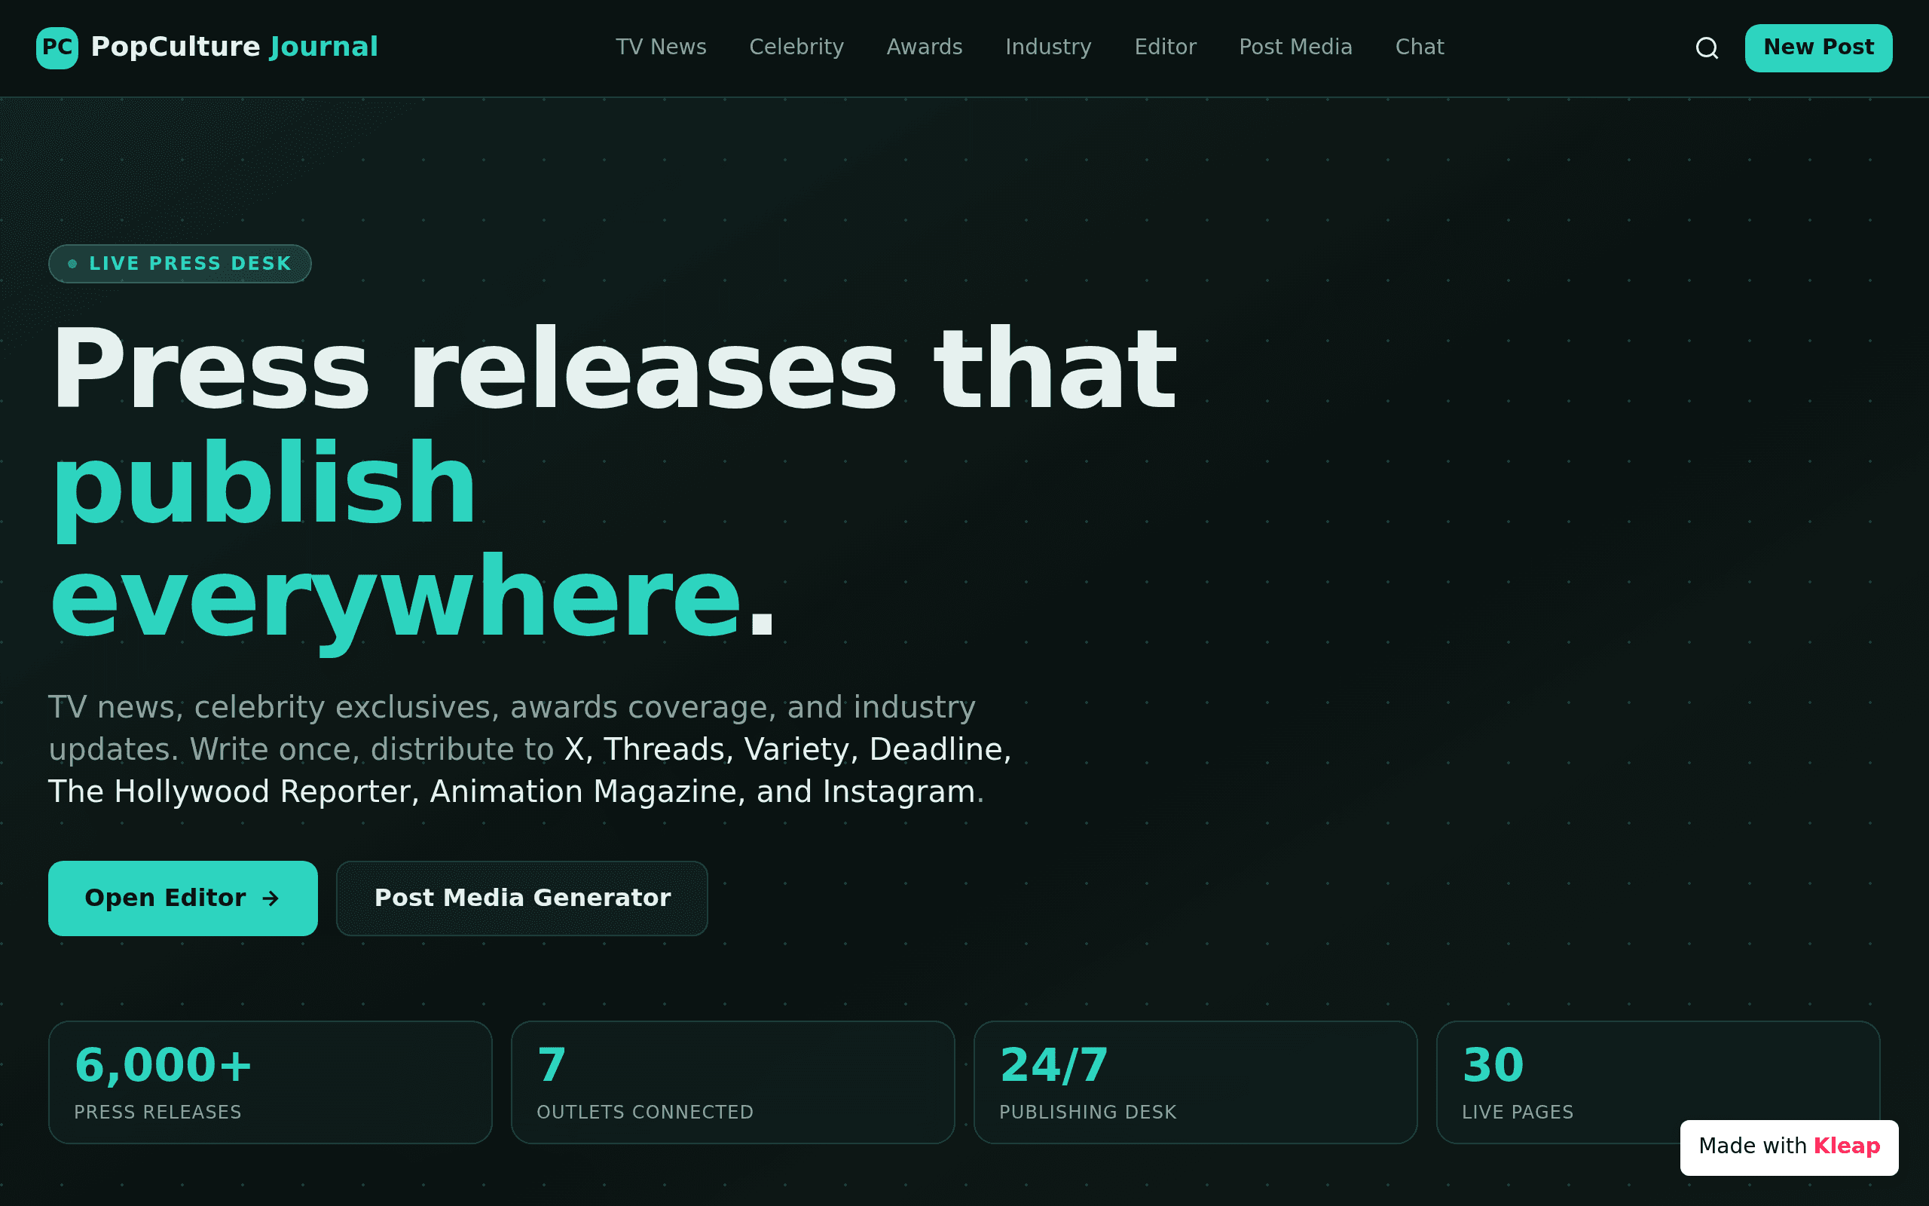Select the 24/7 Publishing Desk card
This screenshot has height=1206, width=1929.
[1196, 1082]
